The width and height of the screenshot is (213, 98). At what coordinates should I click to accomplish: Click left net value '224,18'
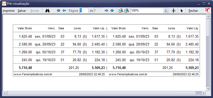[x=100, y=60]
